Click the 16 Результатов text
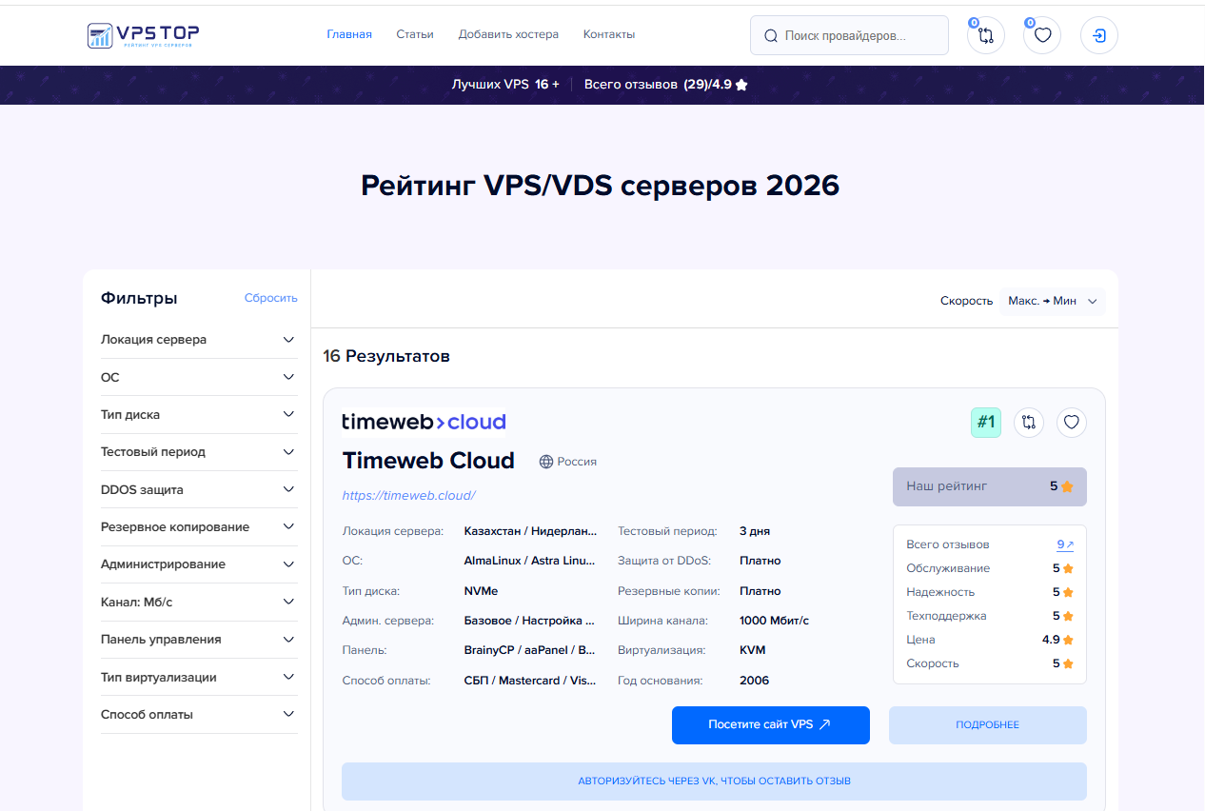Image resolution: width=1205 pixels, height=811 pixels. pos(386,356)
